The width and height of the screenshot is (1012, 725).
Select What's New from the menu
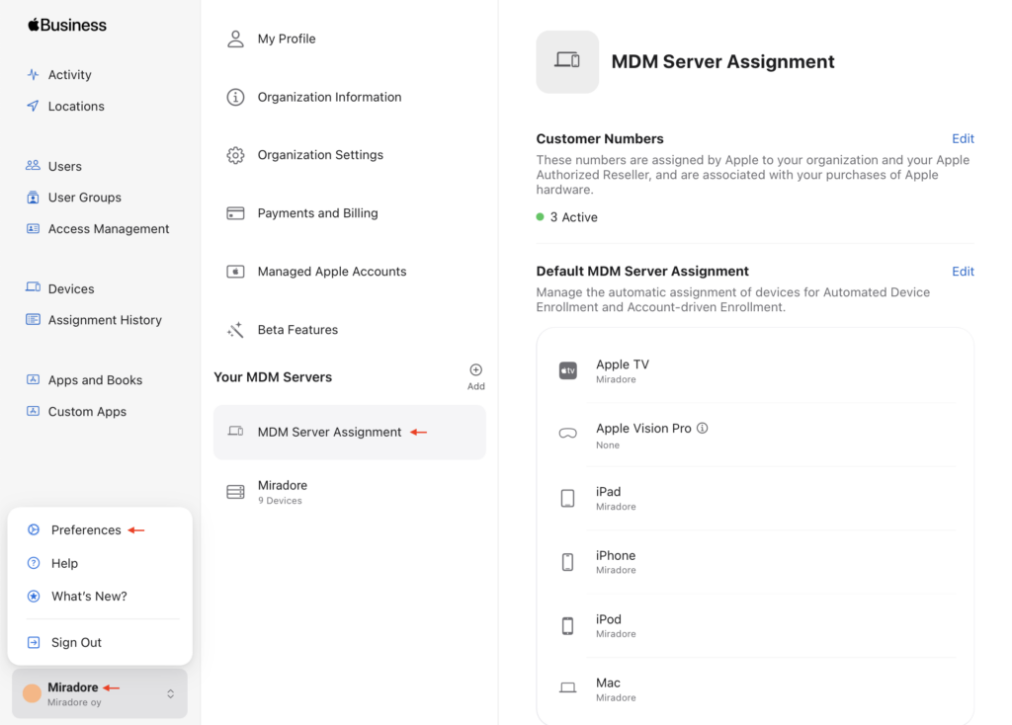(x=89, y=596)
